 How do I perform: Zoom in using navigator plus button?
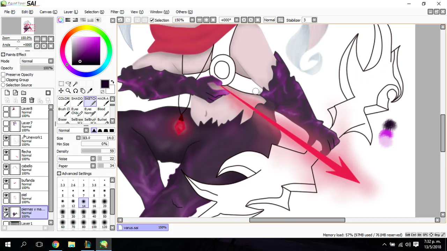44,39
